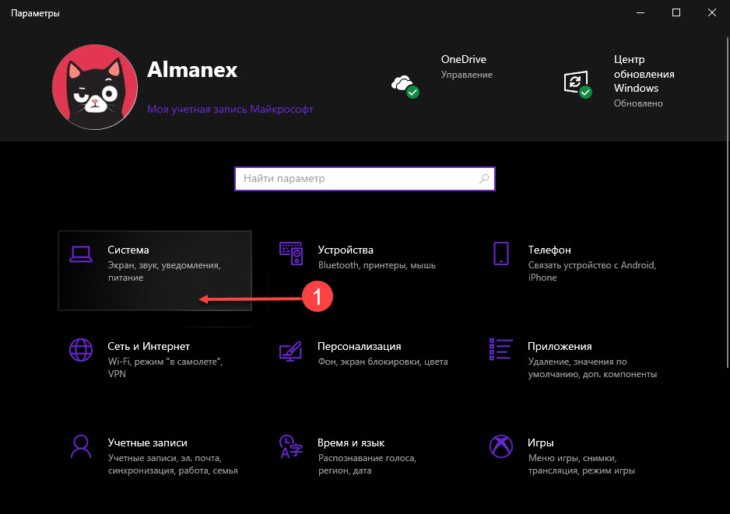Click the Almanex cat avatar
Image resolution: width=730 pixels, height=514 pixels.
tap(95, 87)
